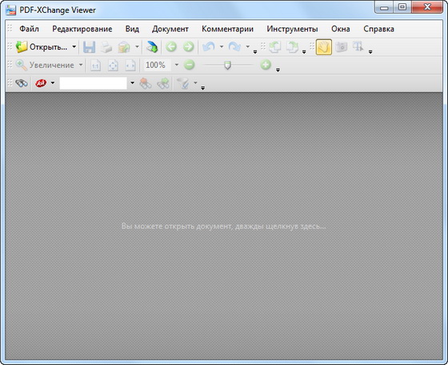Click the PDF-XChange Viewer title icon
This screenshot has width=448, height=365.
click(11, 10)
